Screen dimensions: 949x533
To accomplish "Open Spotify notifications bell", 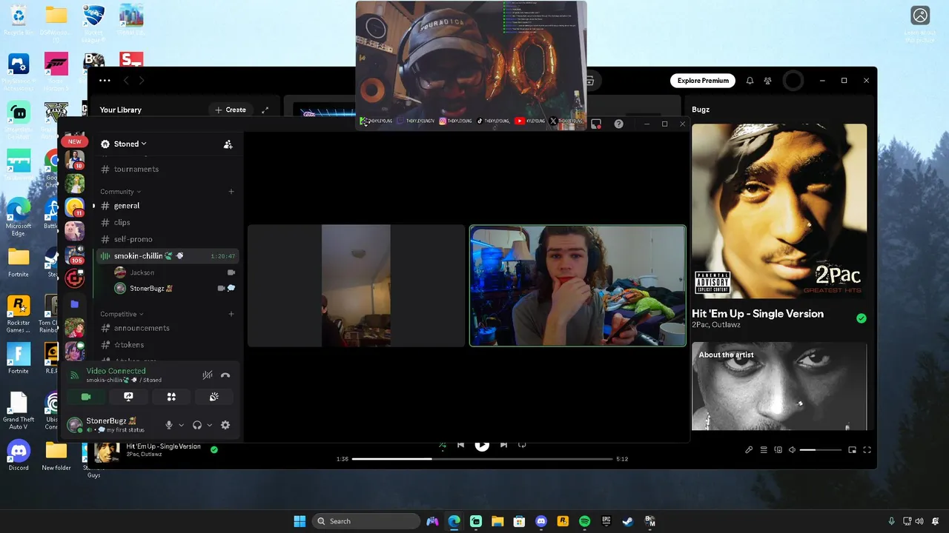I will coord(750,81).
